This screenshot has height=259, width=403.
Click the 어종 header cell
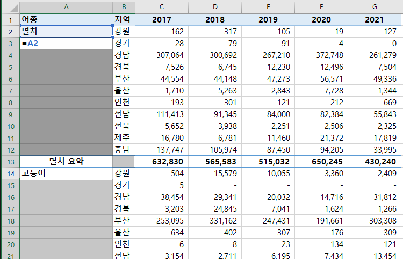pos(66,19)
